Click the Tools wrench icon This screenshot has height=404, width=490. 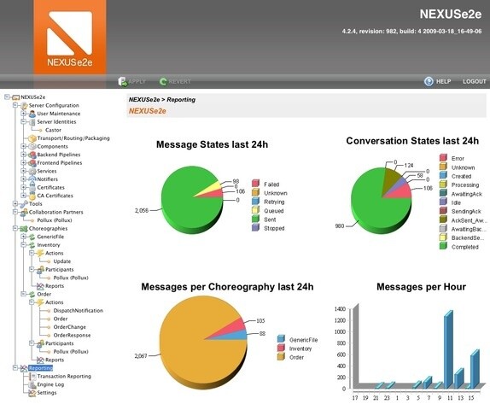click(24, 204)
